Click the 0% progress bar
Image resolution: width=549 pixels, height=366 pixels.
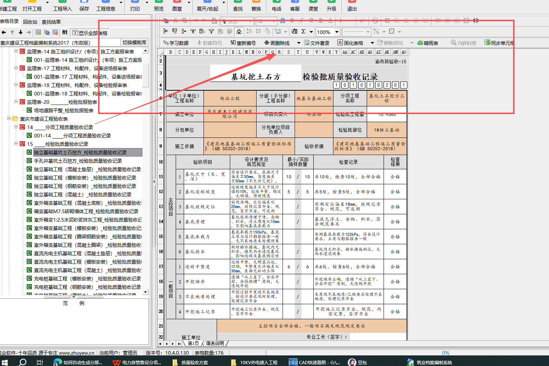446,353
